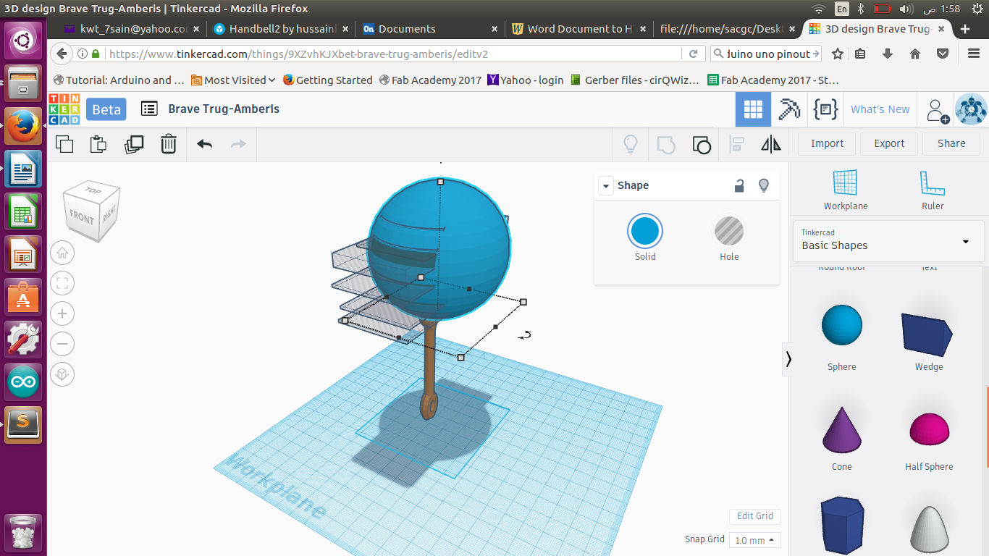Open the Fab Academy 2017 bookmark
The width and height of the screenshot is (989, 556).
coord(430,80)
